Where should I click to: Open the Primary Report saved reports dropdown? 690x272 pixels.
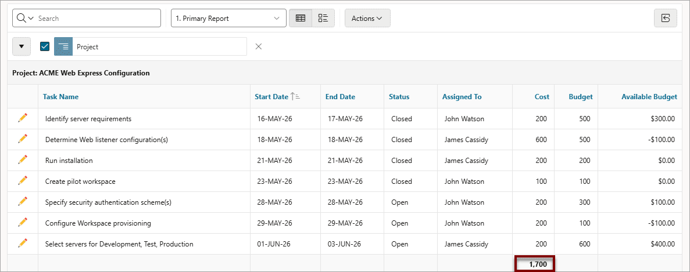click(228, 19)
